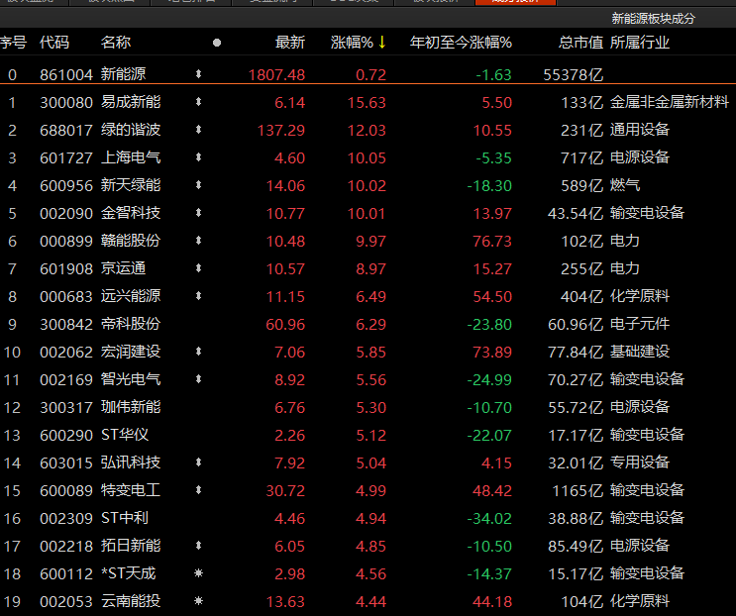Click the marker icon in 易成新能 row
The width and height of the screenshot is (736, 616).
click(198, 102)
